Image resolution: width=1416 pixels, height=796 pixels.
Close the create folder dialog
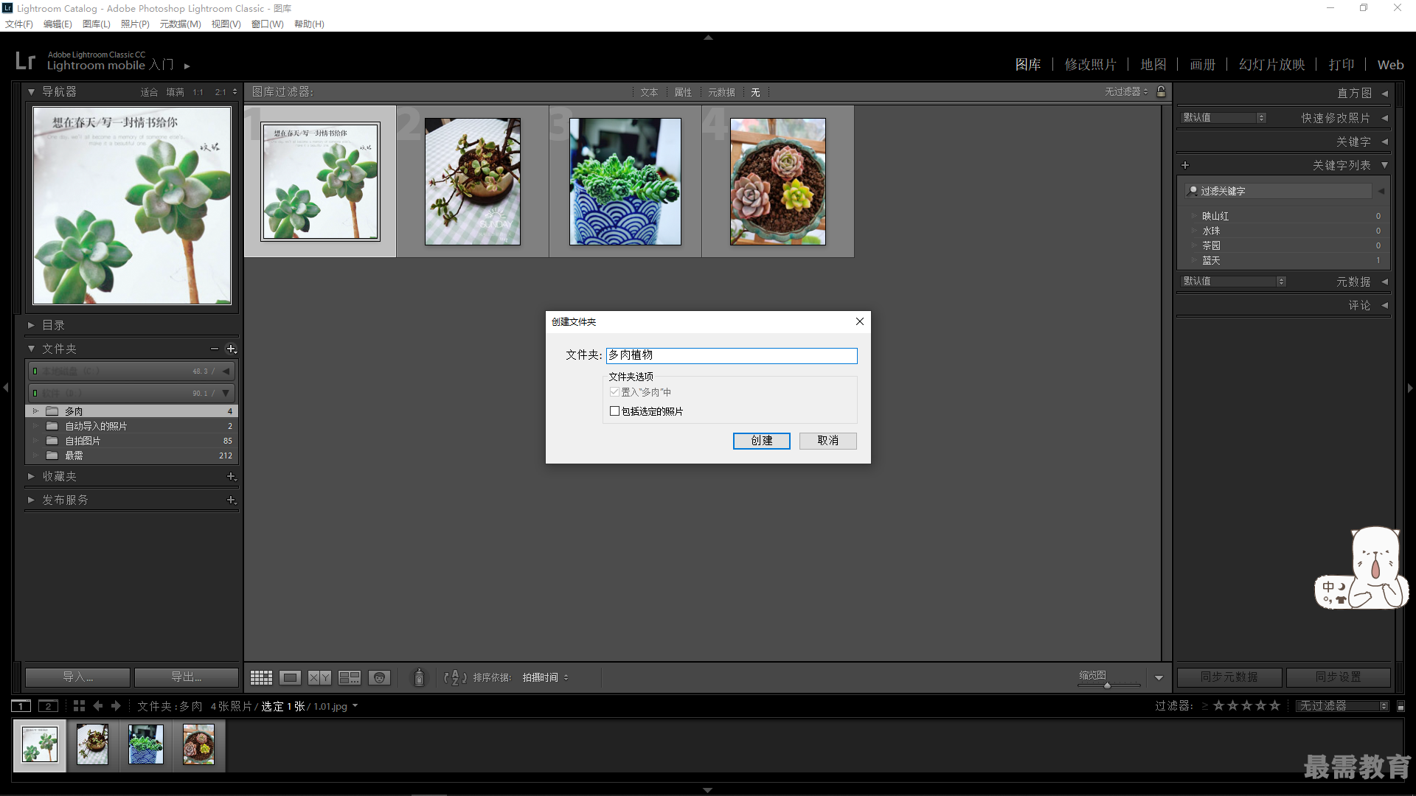(859, 321)
